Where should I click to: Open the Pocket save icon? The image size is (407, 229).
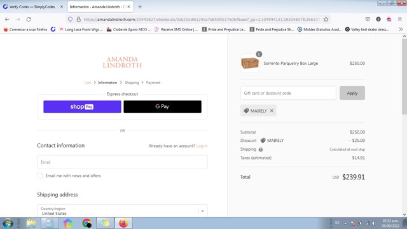pyautogui.click(x=368, y=19)
